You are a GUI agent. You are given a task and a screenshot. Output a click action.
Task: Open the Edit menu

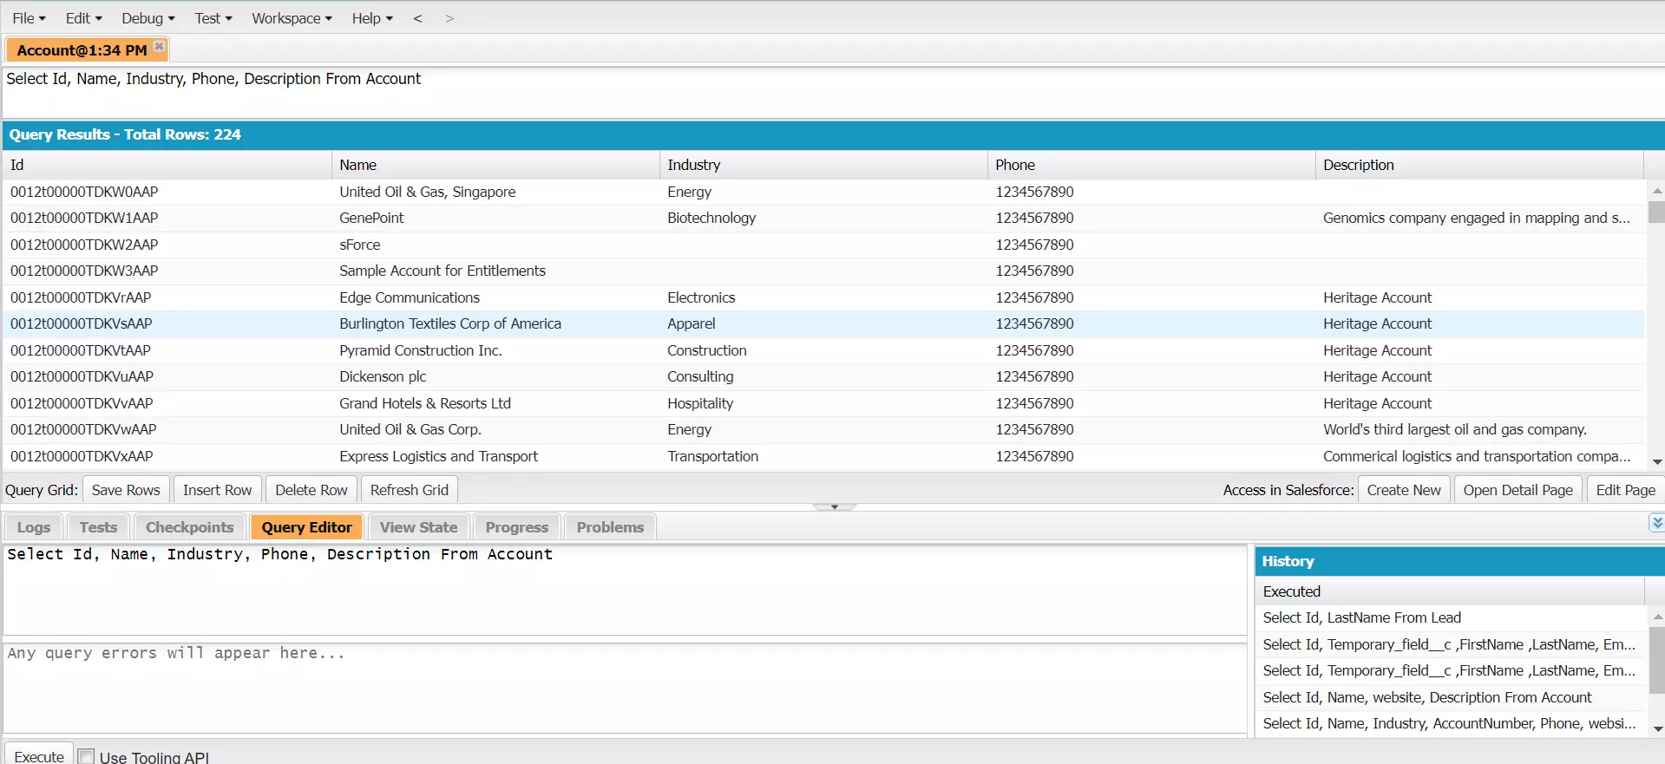83,18
